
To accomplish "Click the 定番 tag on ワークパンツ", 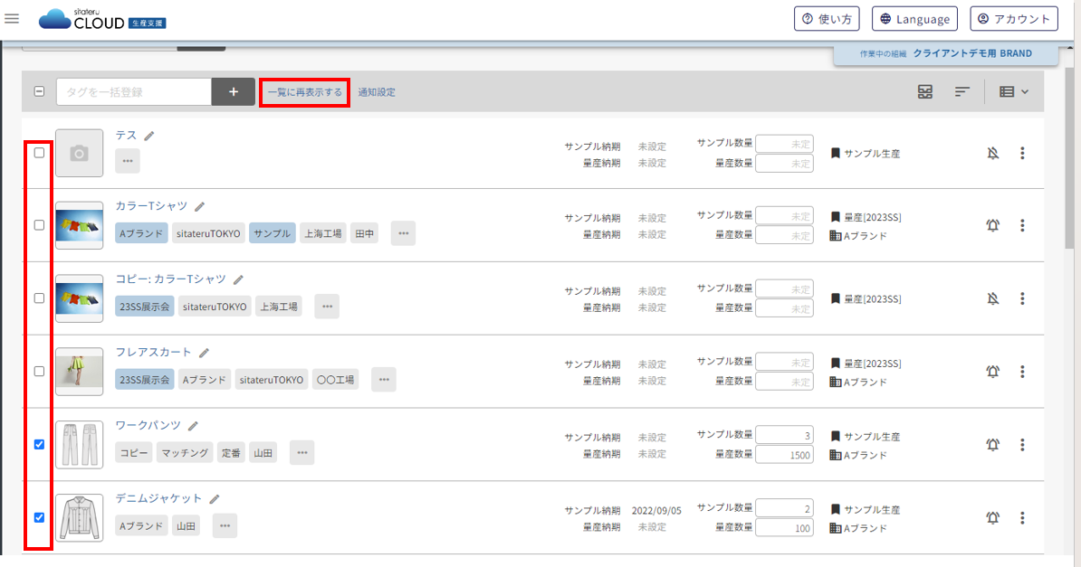I will [231, 452].
